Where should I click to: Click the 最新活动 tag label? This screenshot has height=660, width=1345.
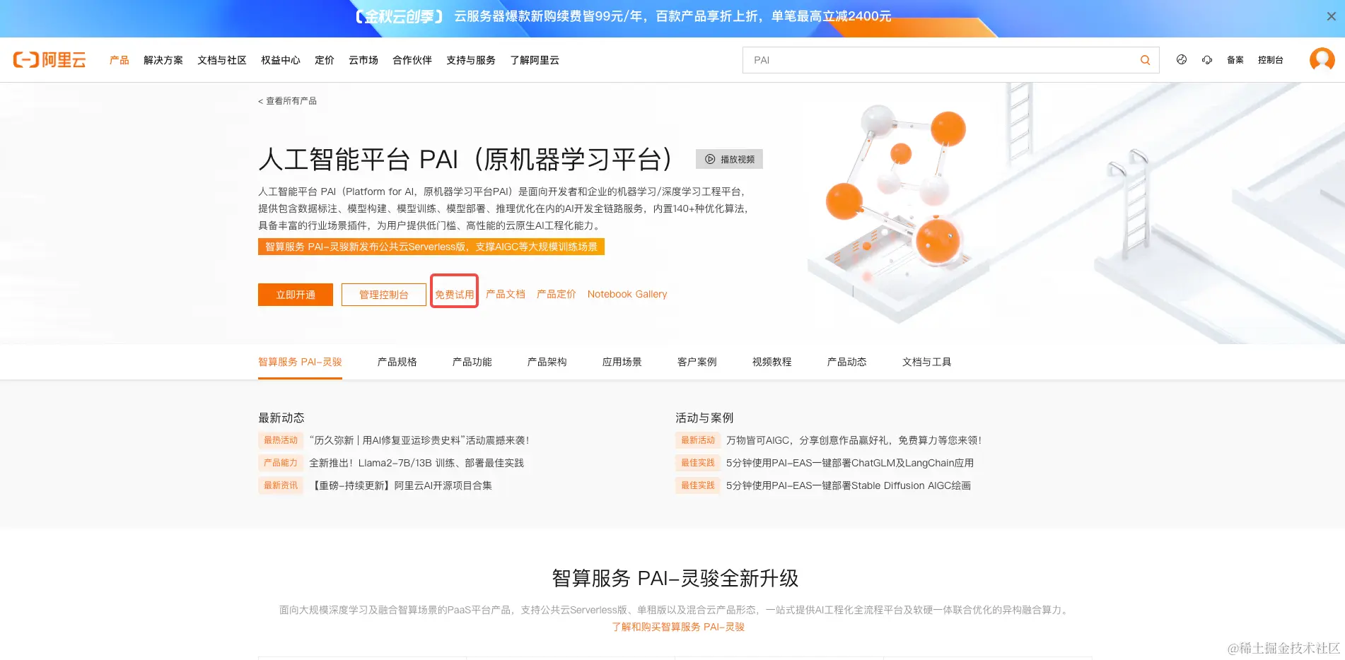698,440
